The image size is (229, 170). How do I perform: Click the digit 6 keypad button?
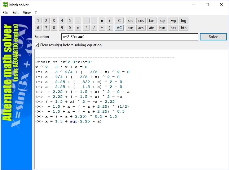(38, 28)
